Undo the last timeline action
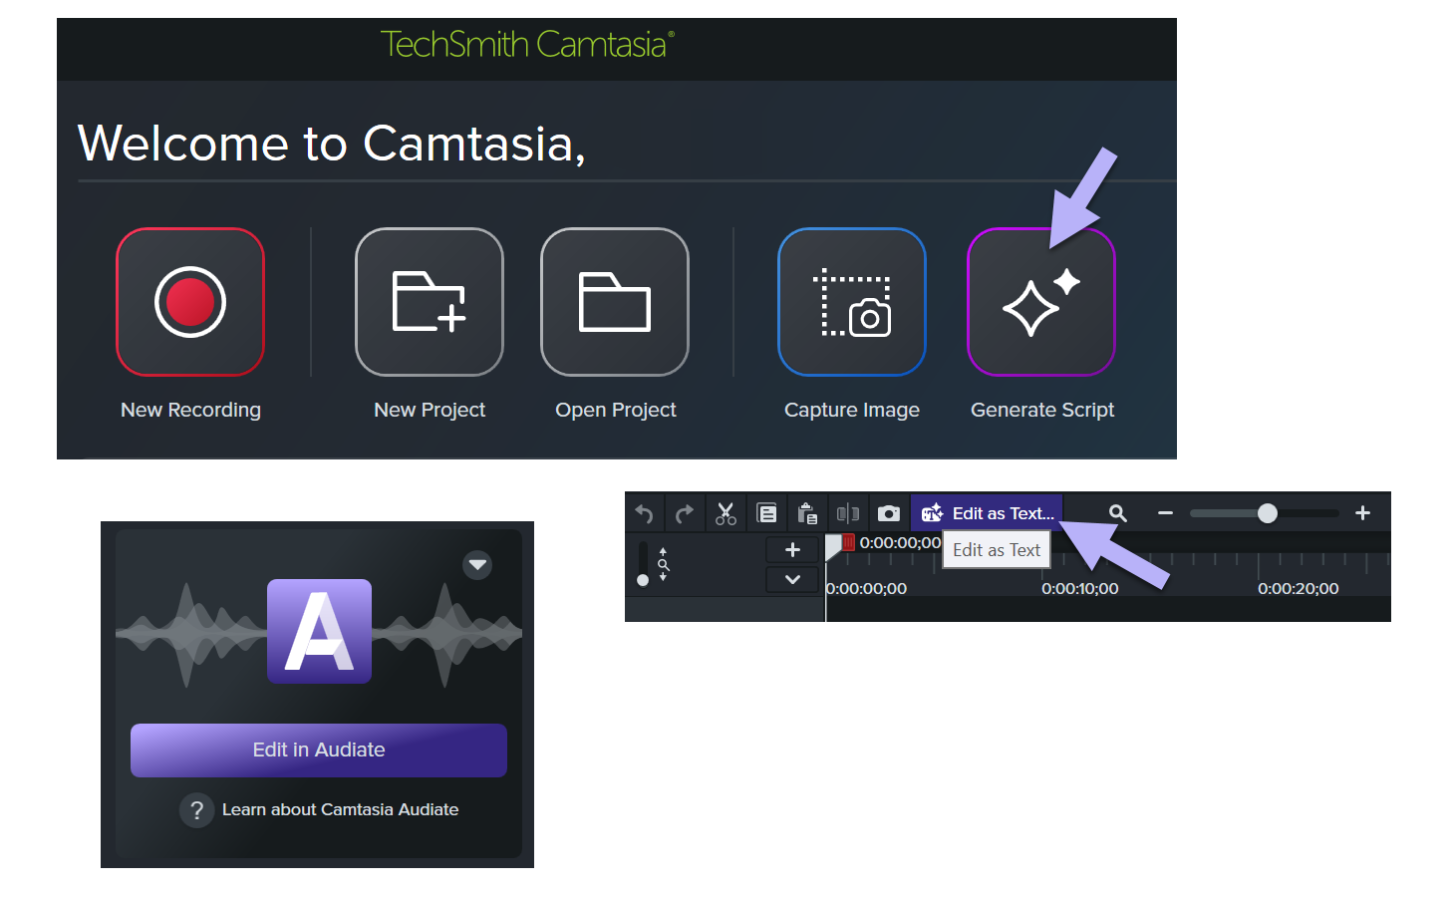 (x=645, y=513)
